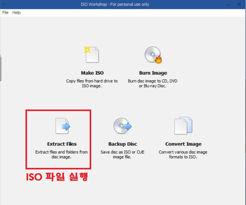
Task: Select the Make ISO heading
Action: 92,73
